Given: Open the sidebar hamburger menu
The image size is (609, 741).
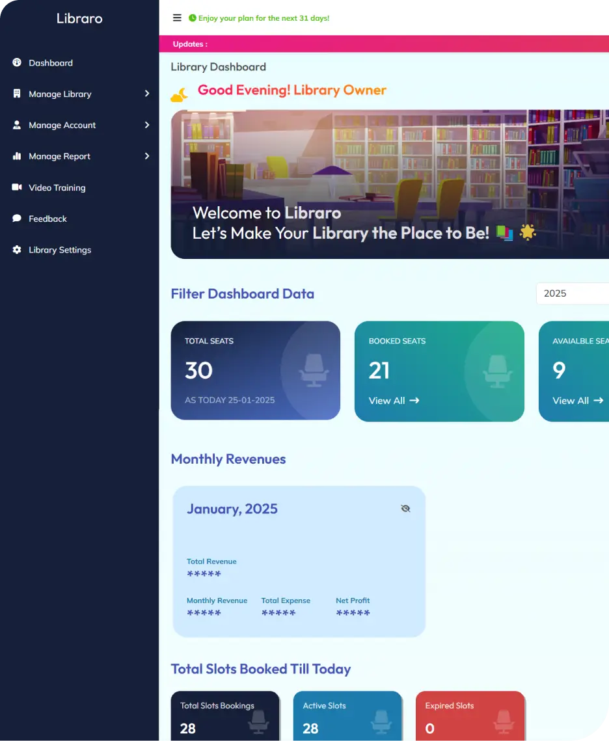Looking at the screenshot, I should click(x=177, y=18).
